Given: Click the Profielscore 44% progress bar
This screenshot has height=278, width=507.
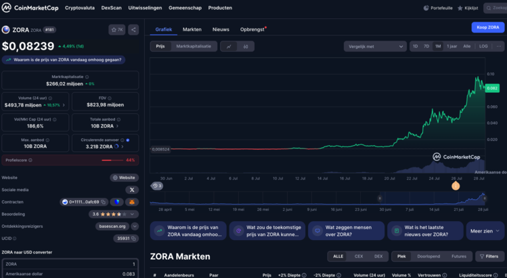Looking at the screenshot, I should [112, 160].
